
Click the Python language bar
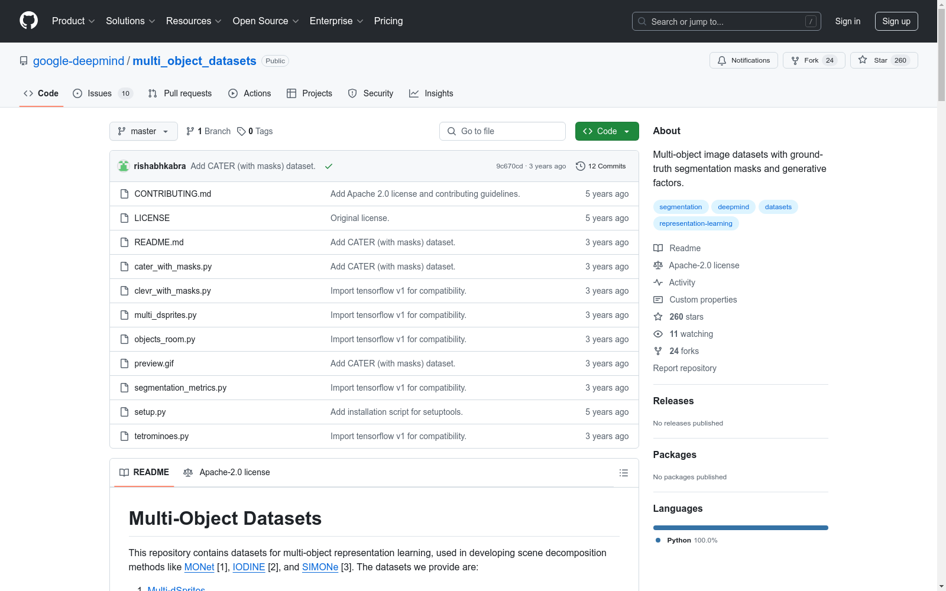point(741,528)
